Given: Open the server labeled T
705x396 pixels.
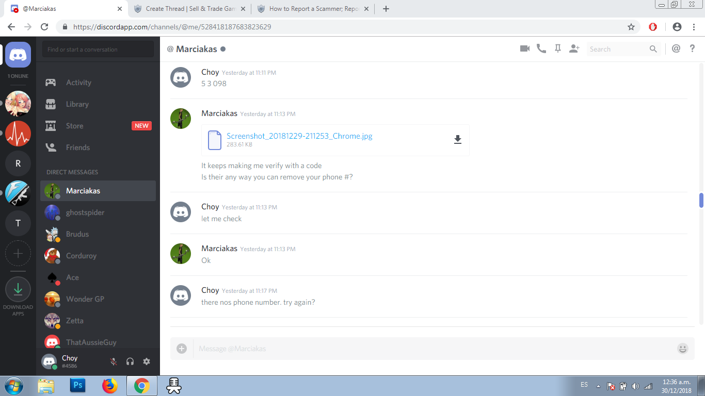Looking at the screenshot, I should coord(18,223).
